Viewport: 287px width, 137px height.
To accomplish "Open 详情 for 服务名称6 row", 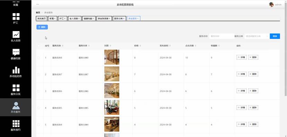I will pyautogui.click(x=241, y=91).
